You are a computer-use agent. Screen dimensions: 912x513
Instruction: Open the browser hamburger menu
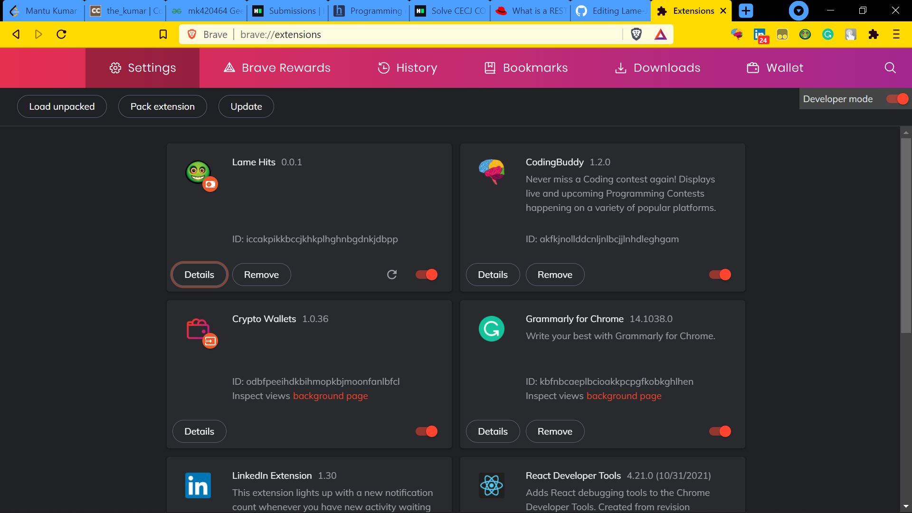coord(897,34)
